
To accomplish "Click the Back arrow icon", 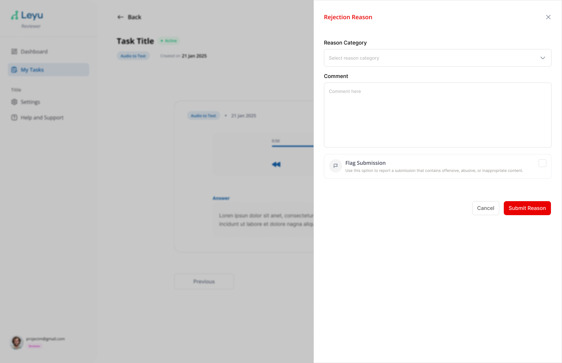I will pos(120,17).
